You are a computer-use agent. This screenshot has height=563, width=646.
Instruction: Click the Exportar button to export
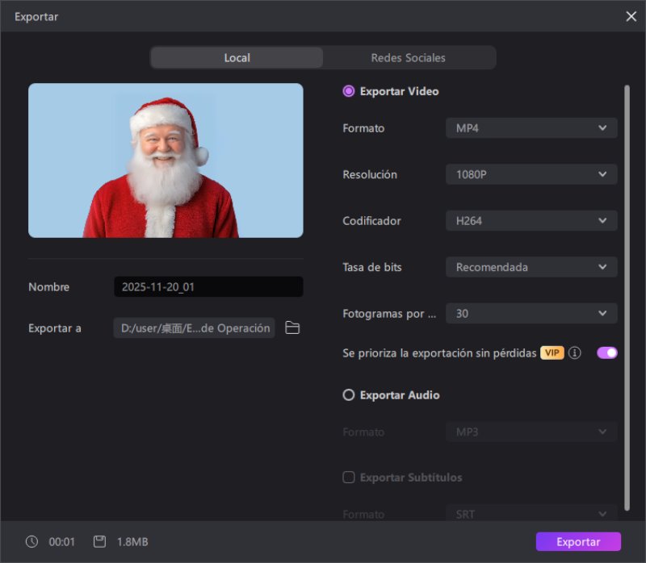[x=577, y=541]
